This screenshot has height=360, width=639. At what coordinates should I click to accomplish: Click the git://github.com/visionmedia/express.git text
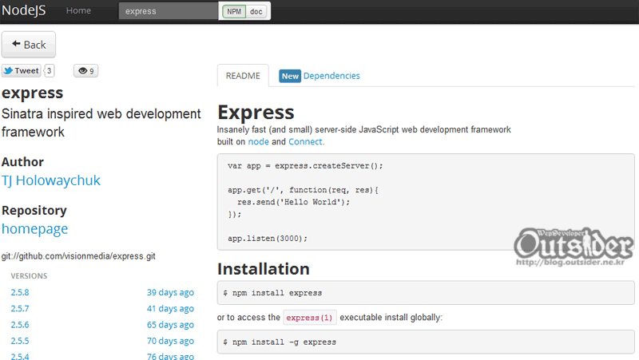click(x=78, y=256)
